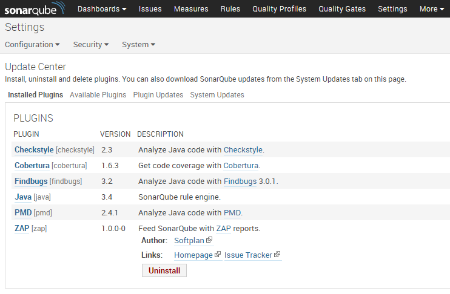Open the Configuration dropdown

(x=32, y=45)
